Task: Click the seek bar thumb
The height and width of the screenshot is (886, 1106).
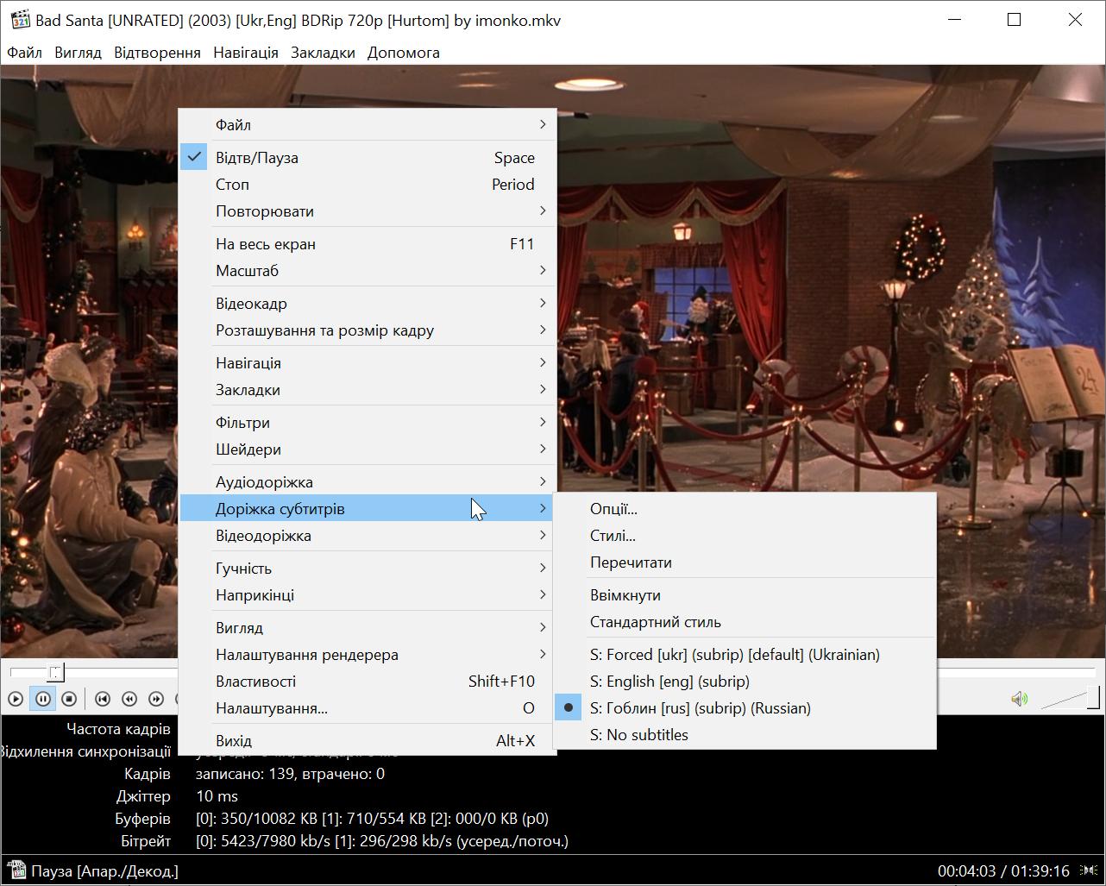Action: click(56, 671)
